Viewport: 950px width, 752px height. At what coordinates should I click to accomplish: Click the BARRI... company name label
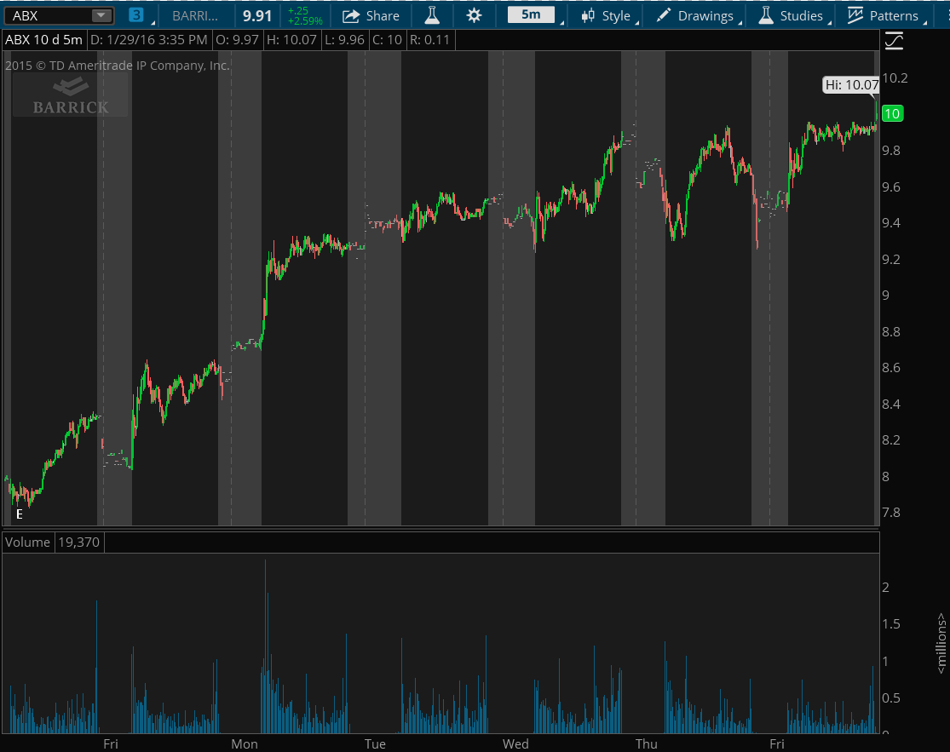(x=195, y=15)
